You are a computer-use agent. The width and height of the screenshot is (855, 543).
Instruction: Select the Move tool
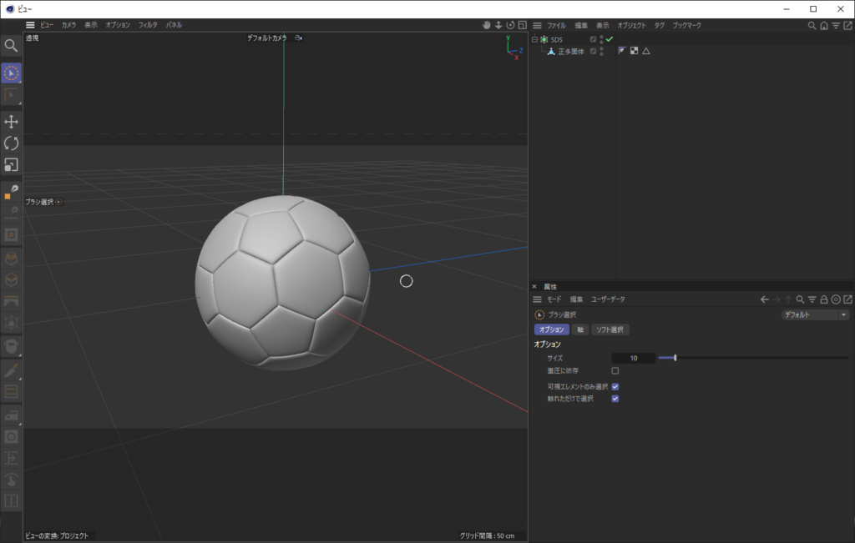pos(11,121)
